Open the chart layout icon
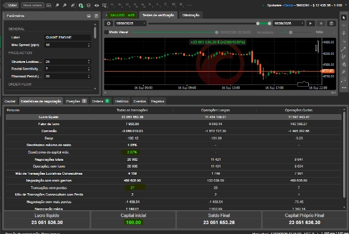Image resolution: width=349 pixels, height=234 pixels. pos(49,5)
